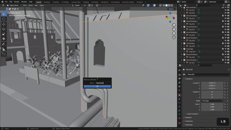Click the viewport pan hand icon
231x130 pixels.
pyautogui.click(x=174, y=29)
